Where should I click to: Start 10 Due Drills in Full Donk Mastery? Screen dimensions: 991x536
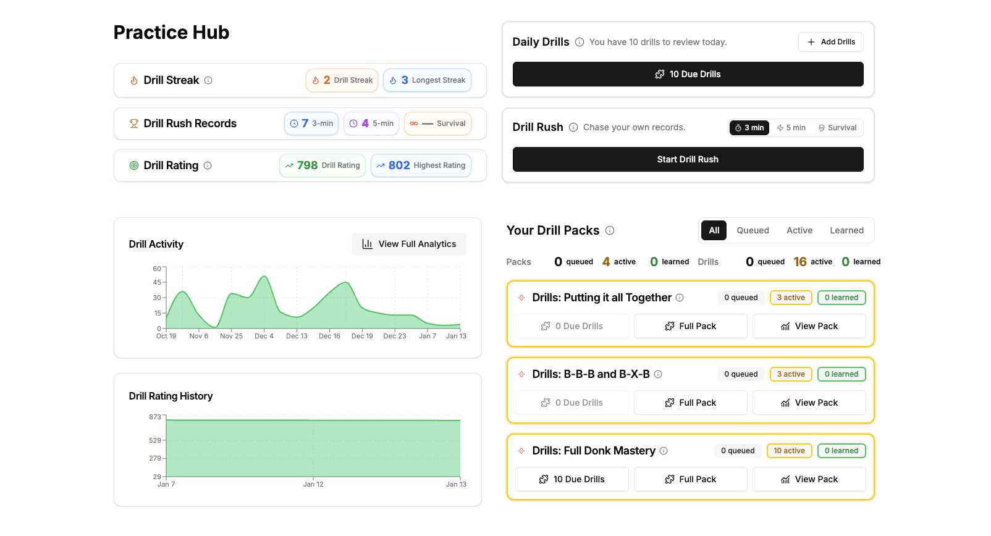[x=572, y=479]
